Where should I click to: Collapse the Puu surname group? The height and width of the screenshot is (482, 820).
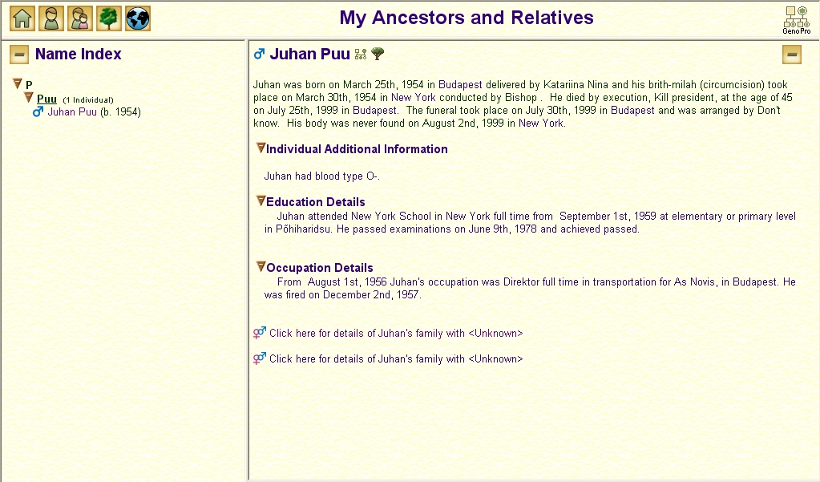click(29, 98)
